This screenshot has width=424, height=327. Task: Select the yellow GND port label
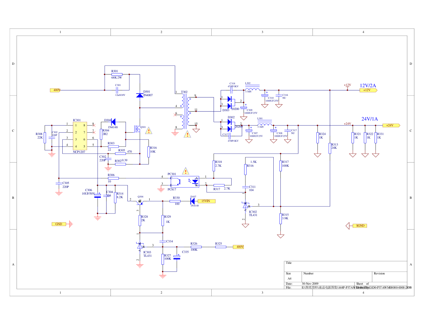[x=59, y=224]
